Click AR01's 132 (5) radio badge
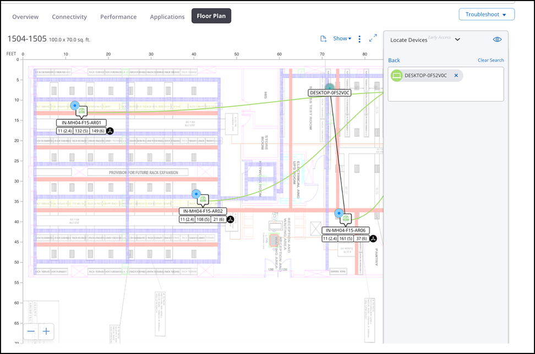 point(81,131)
